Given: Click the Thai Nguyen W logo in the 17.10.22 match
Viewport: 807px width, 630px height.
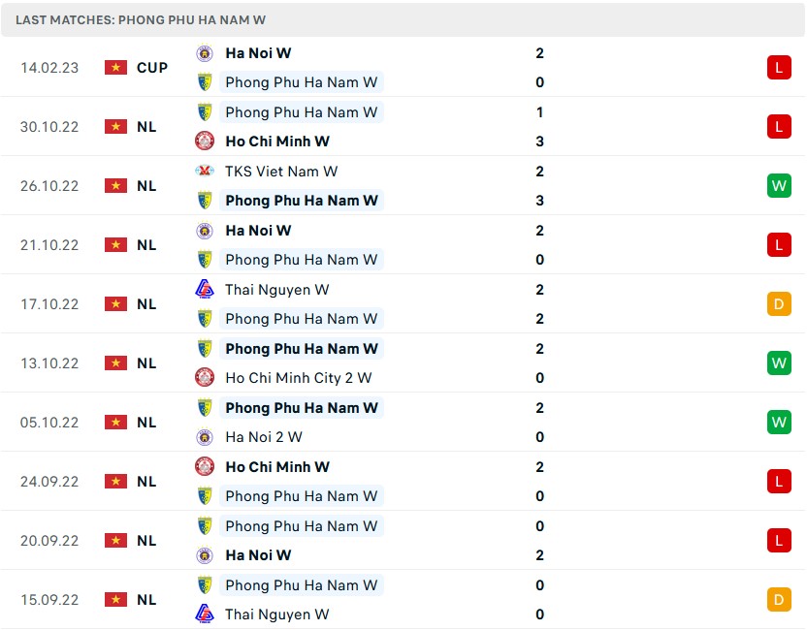Looking at the screenshot, I should [x=205, y=290].
